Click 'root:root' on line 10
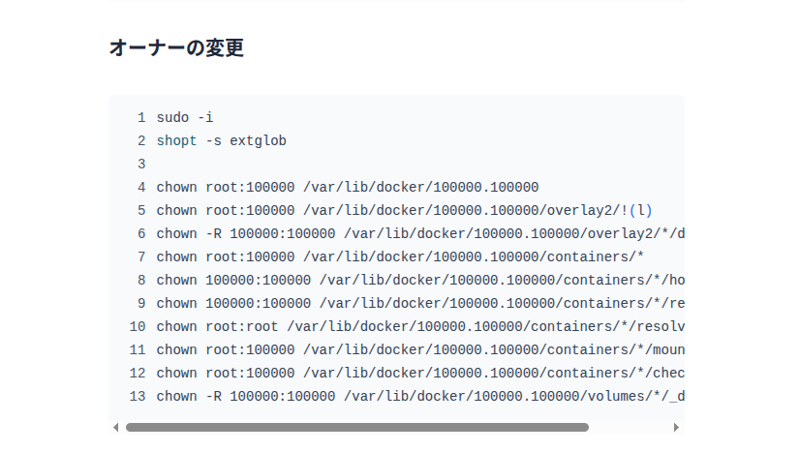 coord(241,327)
